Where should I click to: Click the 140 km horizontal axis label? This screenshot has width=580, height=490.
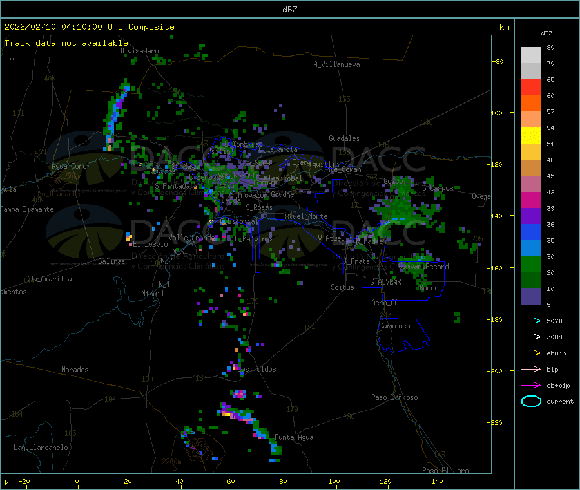pyautogui.click(x=437, y=481)
